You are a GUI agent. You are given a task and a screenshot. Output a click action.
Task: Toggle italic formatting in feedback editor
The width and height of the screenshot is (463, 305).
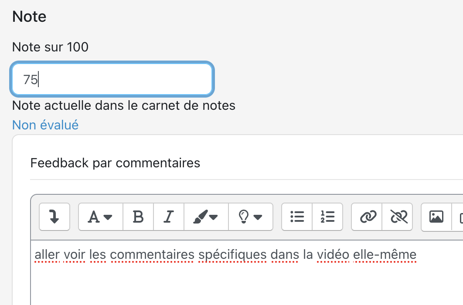click(169, 217)
